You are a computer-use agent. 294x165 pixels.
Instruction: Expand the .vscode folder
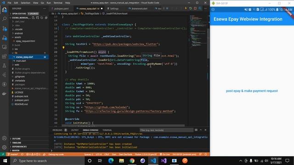18,29
